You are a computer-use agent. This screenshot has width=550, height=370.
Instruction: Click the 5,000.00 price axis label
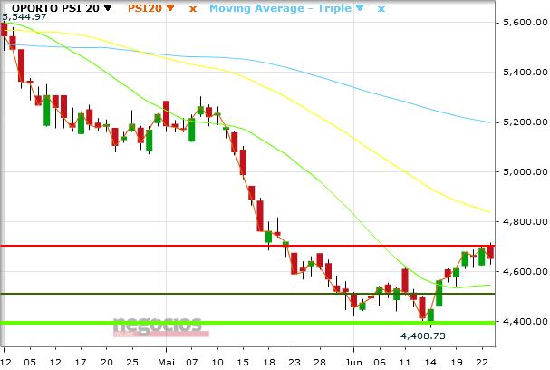pos(526,171)
